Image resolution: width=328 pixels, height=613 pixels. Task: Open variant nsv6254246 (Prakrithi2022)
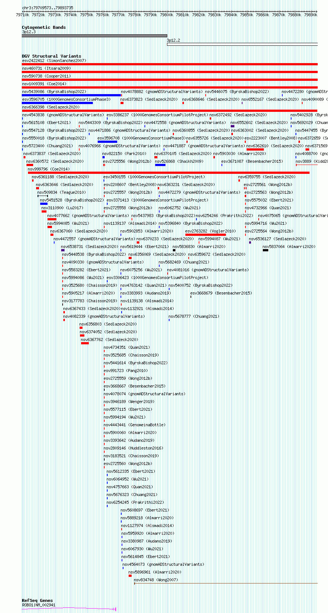[x=224, y=216]
